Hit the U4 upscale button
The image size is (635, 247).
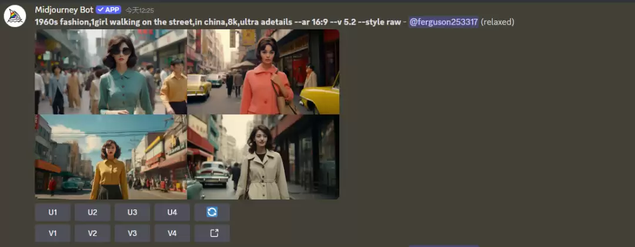point(172,212)
